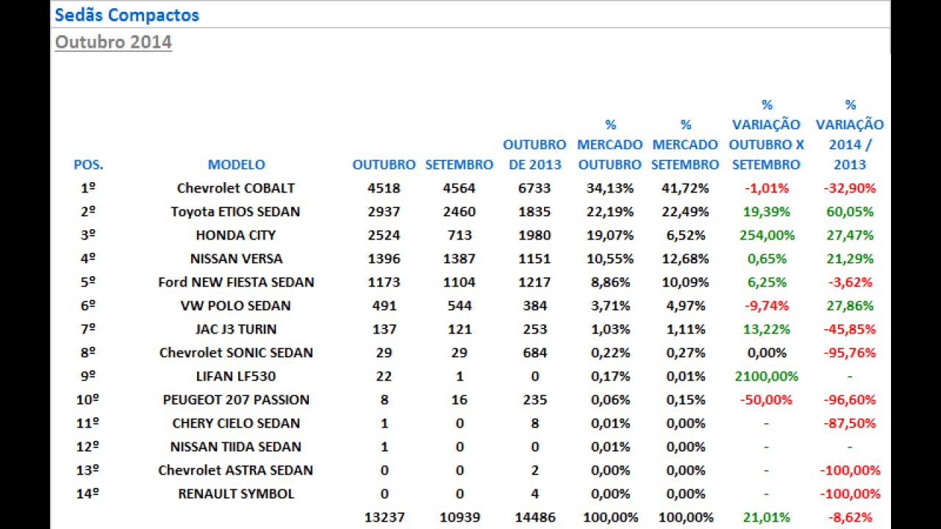
Task: Select Honda City's September value 713
Action: (x=459, y=235)
